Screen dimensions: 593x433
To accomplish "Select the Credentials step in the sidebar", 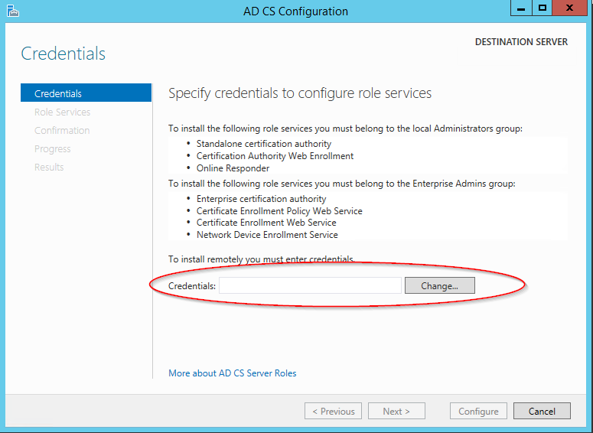I will click(86, 93).
